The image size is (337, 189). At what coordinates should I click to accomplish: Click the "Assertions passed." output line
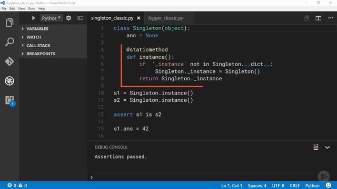pyautogui.click(x=121, y=156)
